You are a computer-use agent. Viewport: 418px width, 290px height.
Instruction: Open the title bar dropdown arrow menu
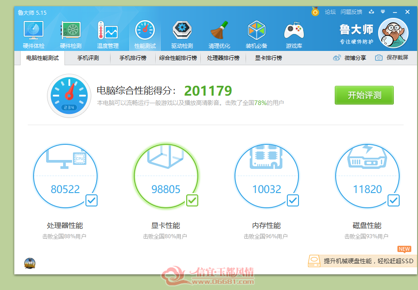click(x=383, y=12)
